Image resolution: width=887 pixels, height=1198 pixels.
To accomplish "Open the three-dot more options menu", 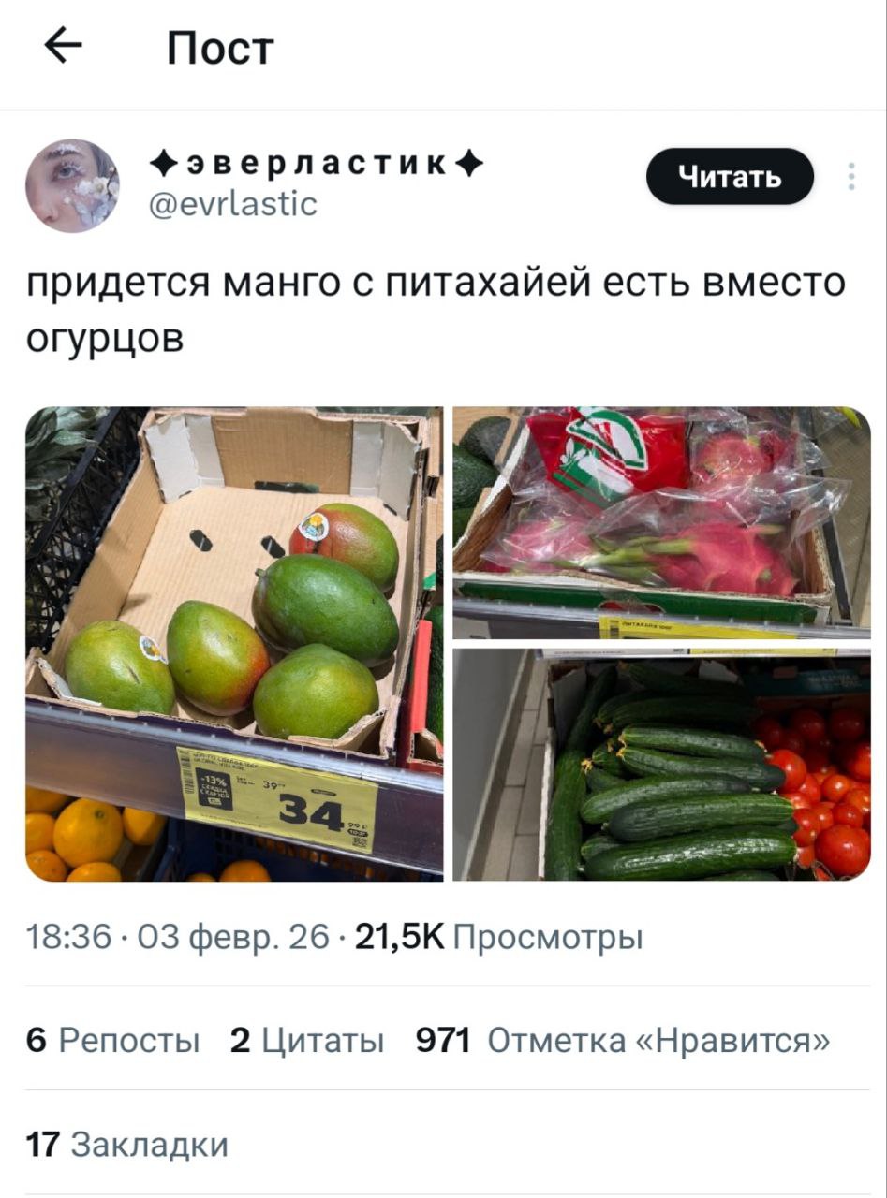I will coord(851,176).
